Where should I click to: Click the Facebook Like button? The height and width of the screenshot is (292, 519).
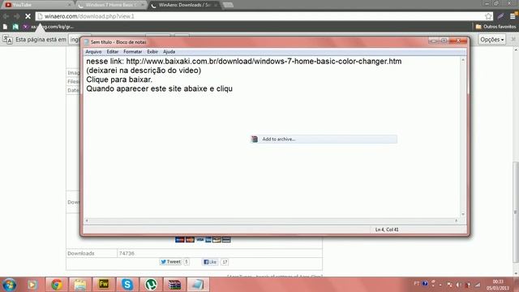click(210, 262)
